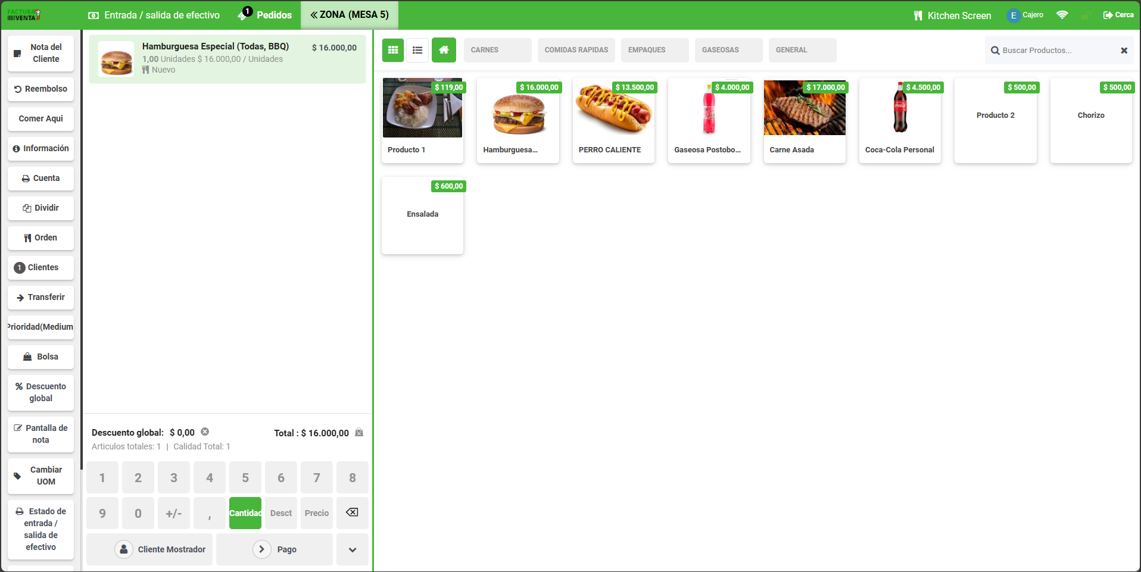
Task: Go to home product category
Action: (444, 51)
